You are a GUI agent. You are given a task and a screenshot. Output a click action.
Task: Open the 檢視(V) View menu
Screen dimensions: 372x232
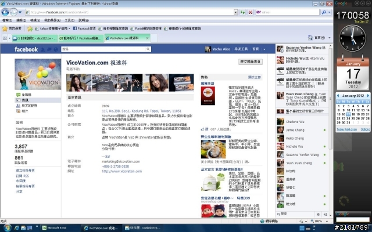coord(35,20)
